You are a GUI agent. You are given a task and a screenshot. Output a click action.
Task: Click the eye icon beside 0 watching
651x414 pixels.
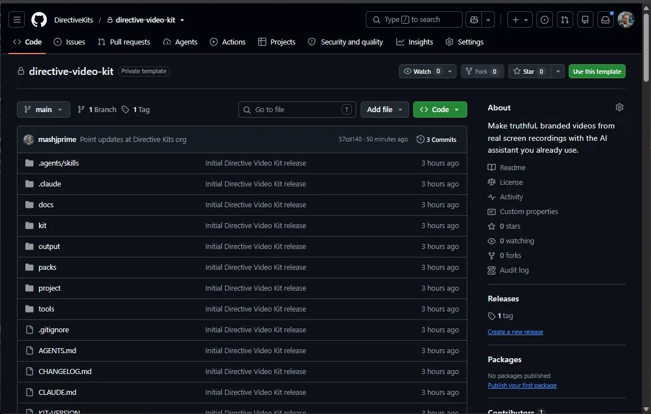click(491, 241)
